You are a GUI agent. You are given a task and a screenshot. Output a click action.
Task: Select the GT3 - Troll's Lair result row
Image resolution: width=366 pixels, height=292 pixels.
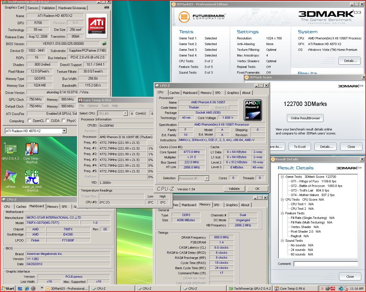pyautogui.click(x=310, y=190)
